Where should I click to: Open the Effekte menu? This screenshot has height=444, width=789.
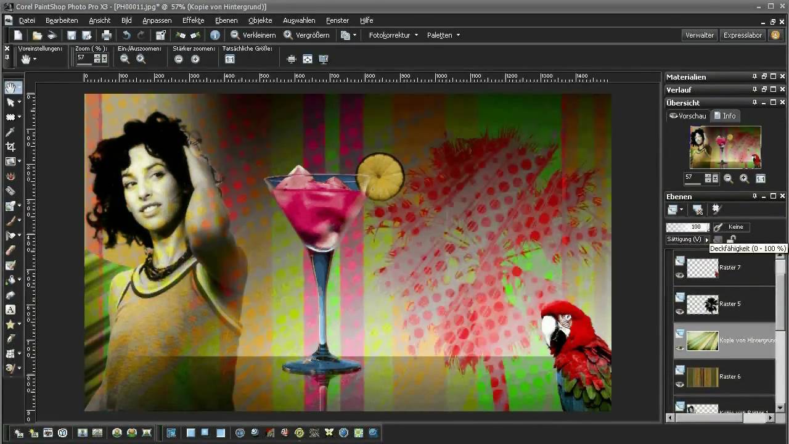[193, 20]
